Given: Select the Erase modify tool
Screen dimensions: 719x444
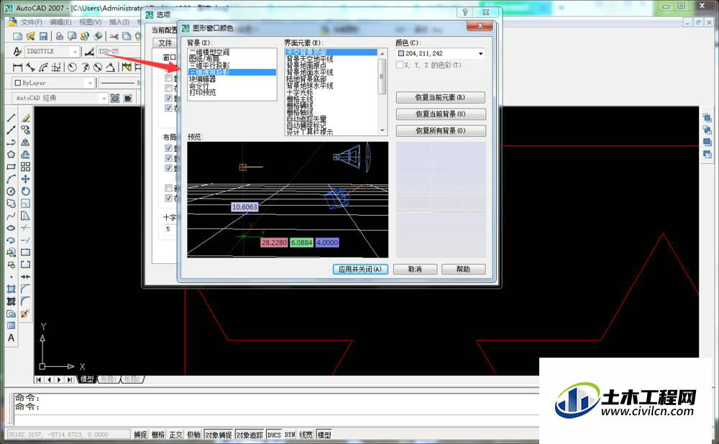Looking at the screenshot, I should coord(26,118).
